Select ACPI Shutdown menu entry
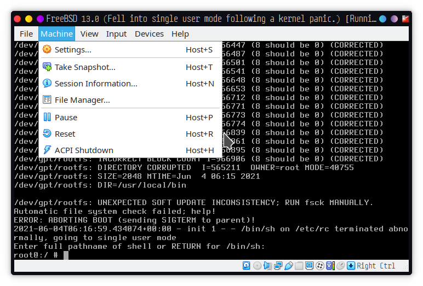The height and width of the screenshot is (286, 423). [x=84, y=150]
